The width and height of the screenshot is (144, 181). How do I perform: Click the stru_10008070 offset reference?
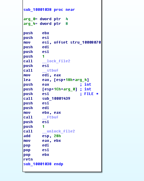[x=85, y=42]
